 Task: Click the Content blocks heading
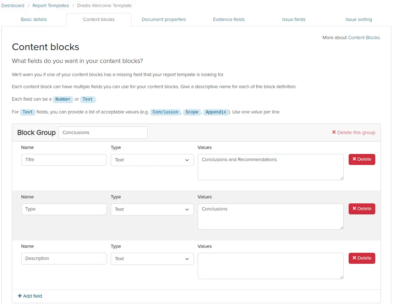[x=45, y=47]
